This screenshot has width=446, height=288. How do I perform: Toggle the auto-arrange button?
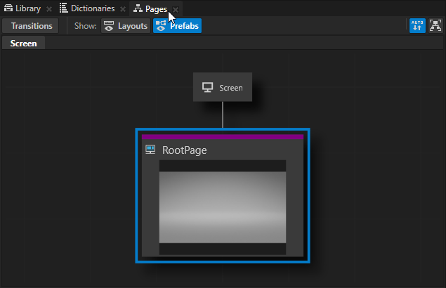(x=417, y=26)
